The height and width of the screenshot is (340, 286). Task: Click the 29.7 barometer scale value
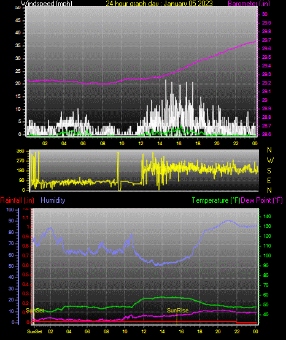click(266, 40)
